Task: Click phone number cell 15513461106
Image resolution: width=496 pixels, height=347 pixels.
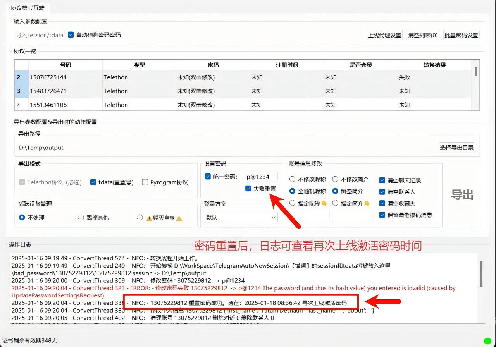Action: tap(65, 105)
